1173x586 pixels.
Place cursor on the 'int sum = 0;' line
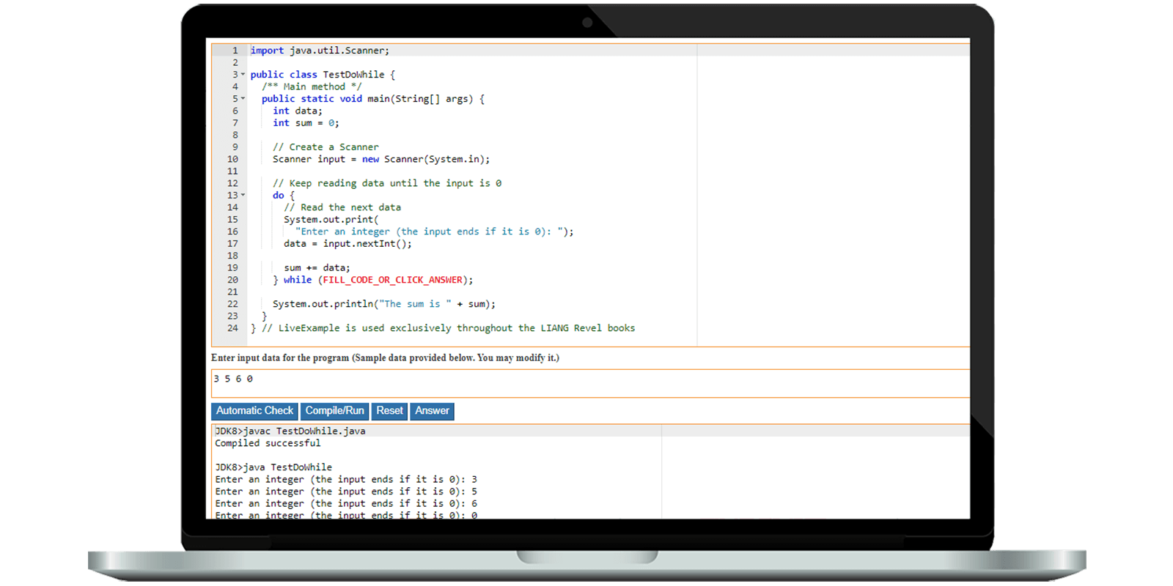tap(306, 123)
